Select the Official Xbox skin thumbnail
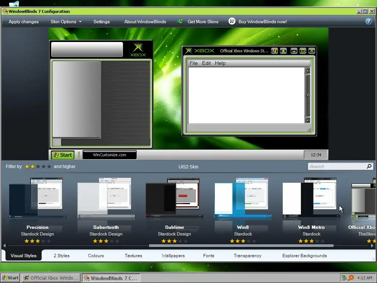 click(363, 198)
